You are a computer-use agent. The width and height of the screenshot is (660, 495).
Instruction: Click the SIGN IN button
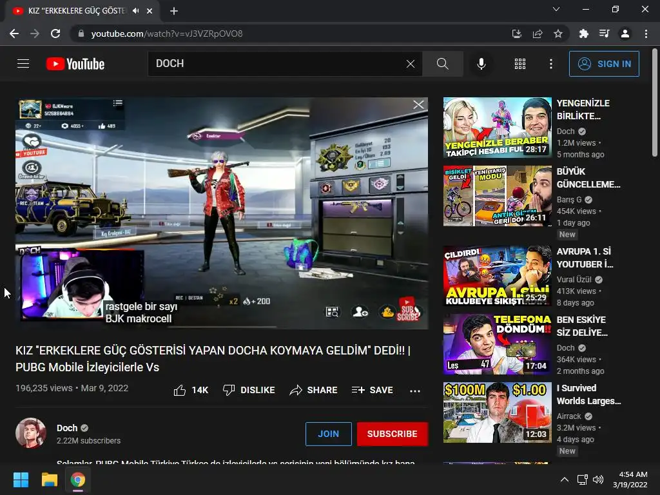click(604, 64)
